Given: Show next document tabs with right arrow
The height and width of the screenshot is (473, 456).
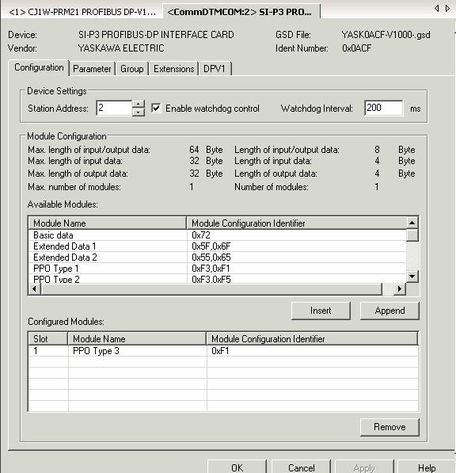Looking at the screenshot, I should coord(447,9).
